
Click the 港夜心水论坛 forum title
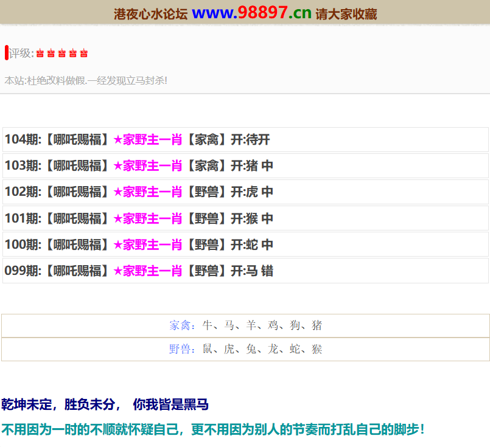(x=150, y=14)
